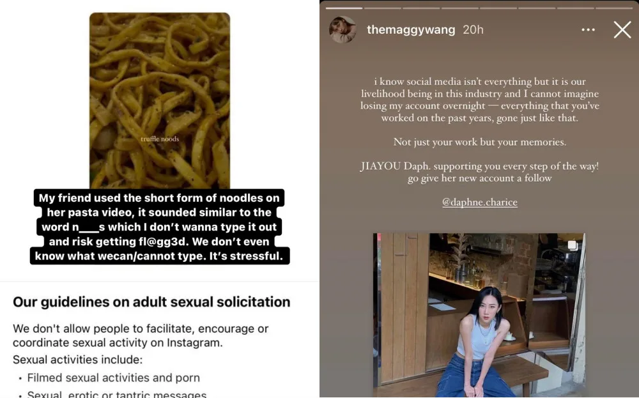Screen dimensions: 639x398
Task: Open themaggywang profile picture avatar
Action: (x=343, y=29)
